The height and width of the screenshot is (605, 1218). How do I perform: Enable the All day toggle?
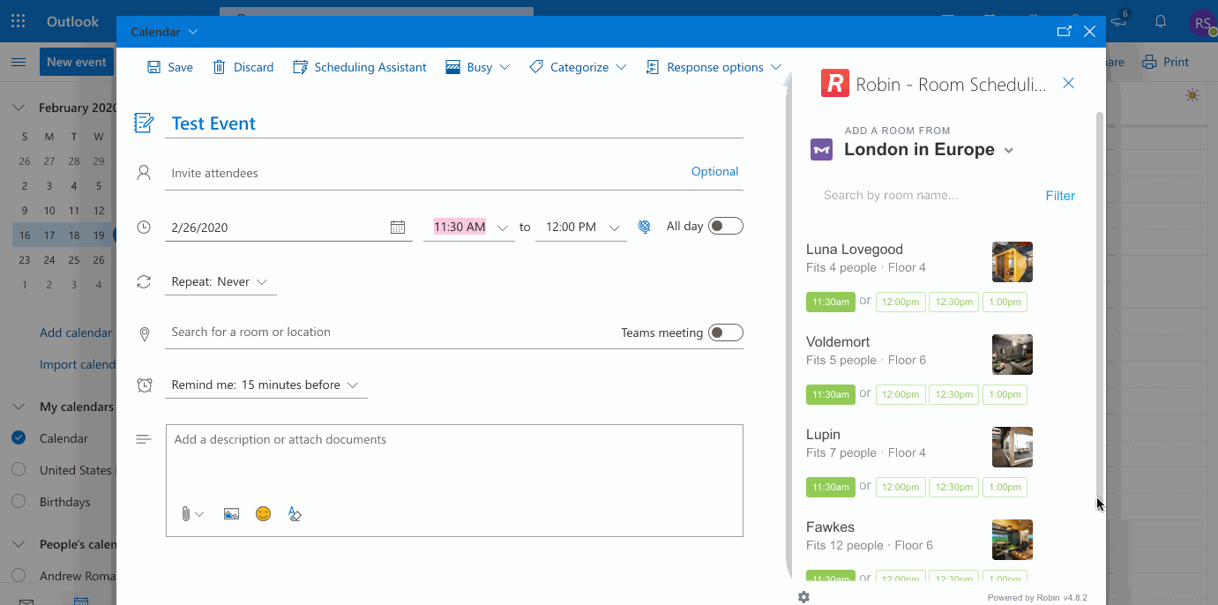click(726, 225)
